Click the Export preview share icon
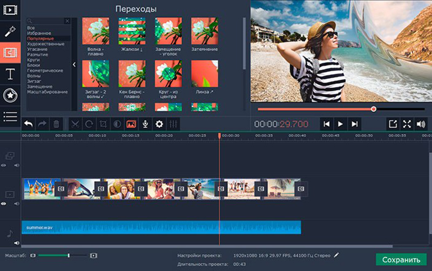Viewport: 432px width, 271px height. point(393,124)
